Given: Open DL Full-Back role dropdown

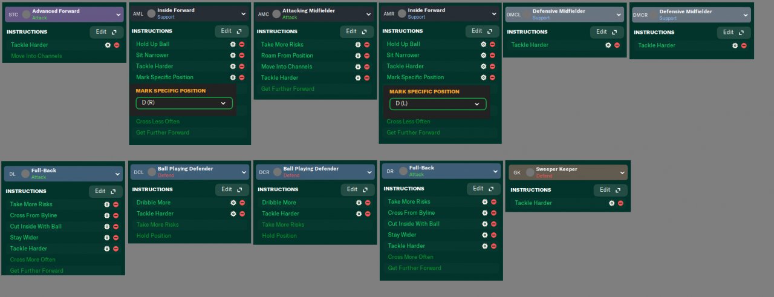Looking at the screenshot, I should [x=117, y=174].
